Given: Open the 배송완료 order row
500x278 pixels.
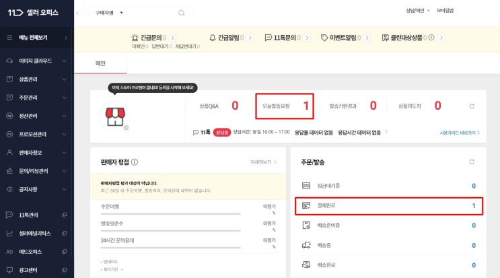Looking at the screenshot, I should (389, 265).
